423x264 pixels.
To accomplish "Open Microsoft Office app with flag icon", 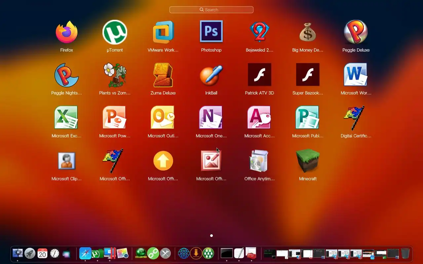I will coord(113,161).
